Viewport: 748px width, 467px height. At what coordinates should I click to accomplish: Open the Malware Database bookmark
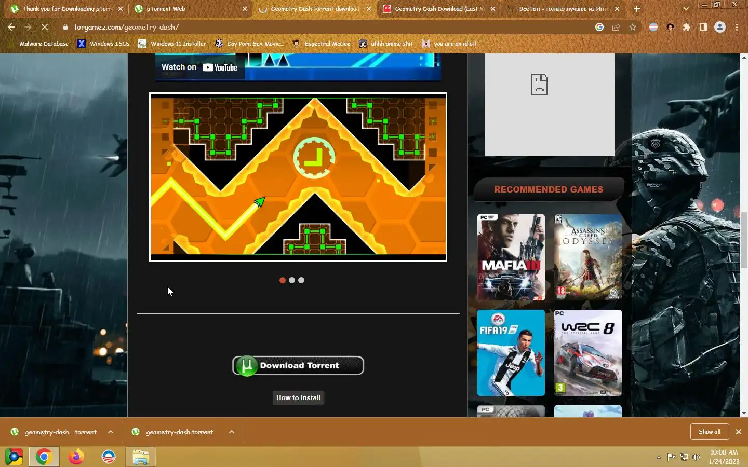[39, 44]
